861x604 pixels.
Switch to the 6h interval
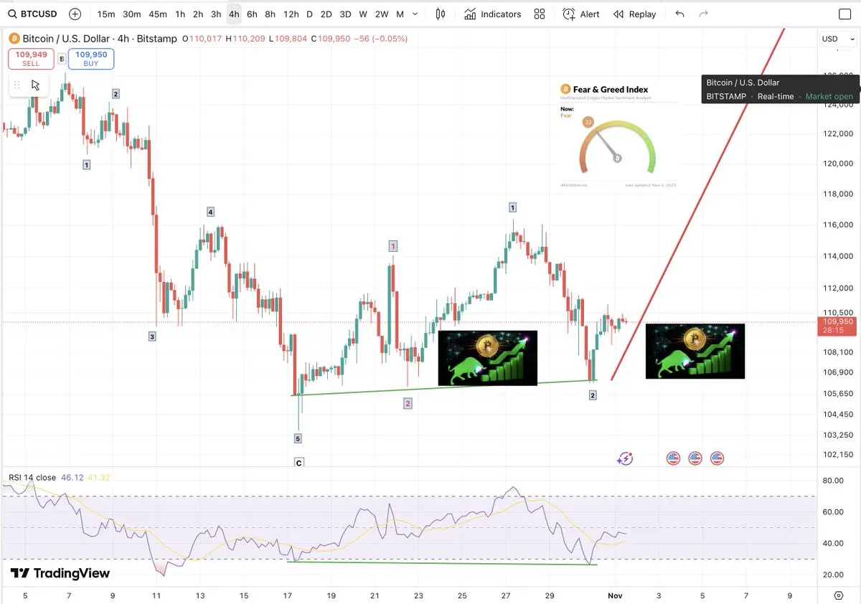tap(252, 14)
